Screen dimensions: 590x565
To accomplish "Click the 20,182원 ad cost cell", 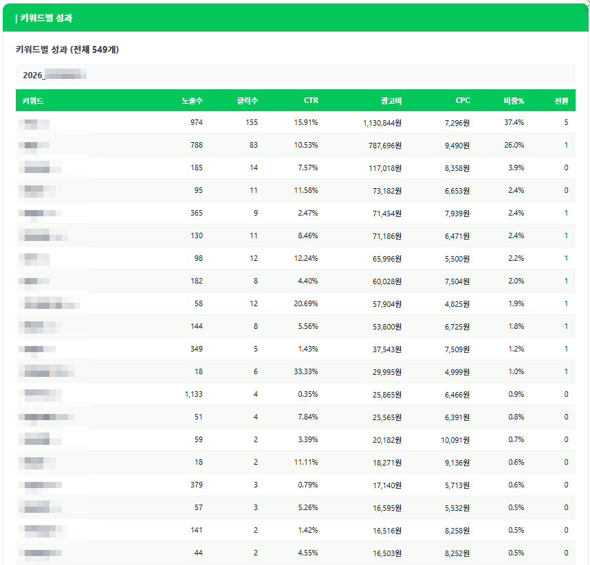I will [x=387, y=440].
